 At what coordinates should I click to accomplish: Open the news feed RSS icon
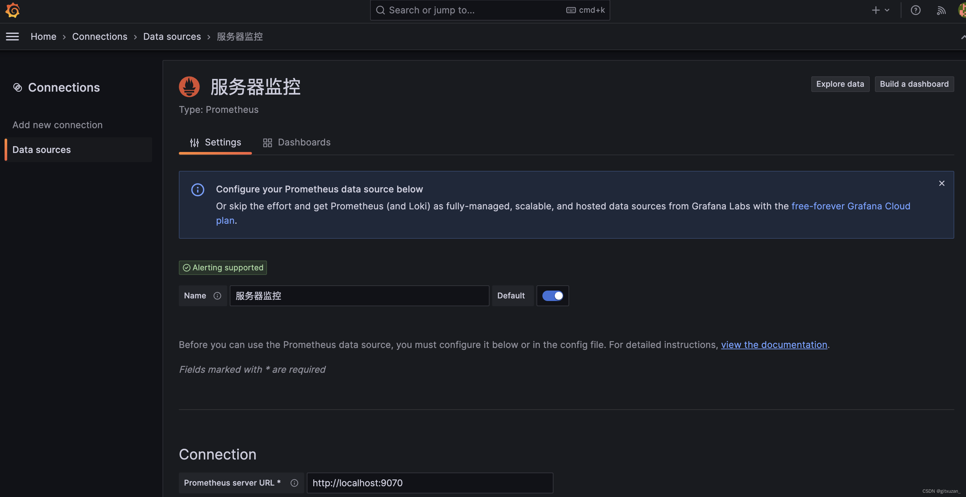click(941, 10)
